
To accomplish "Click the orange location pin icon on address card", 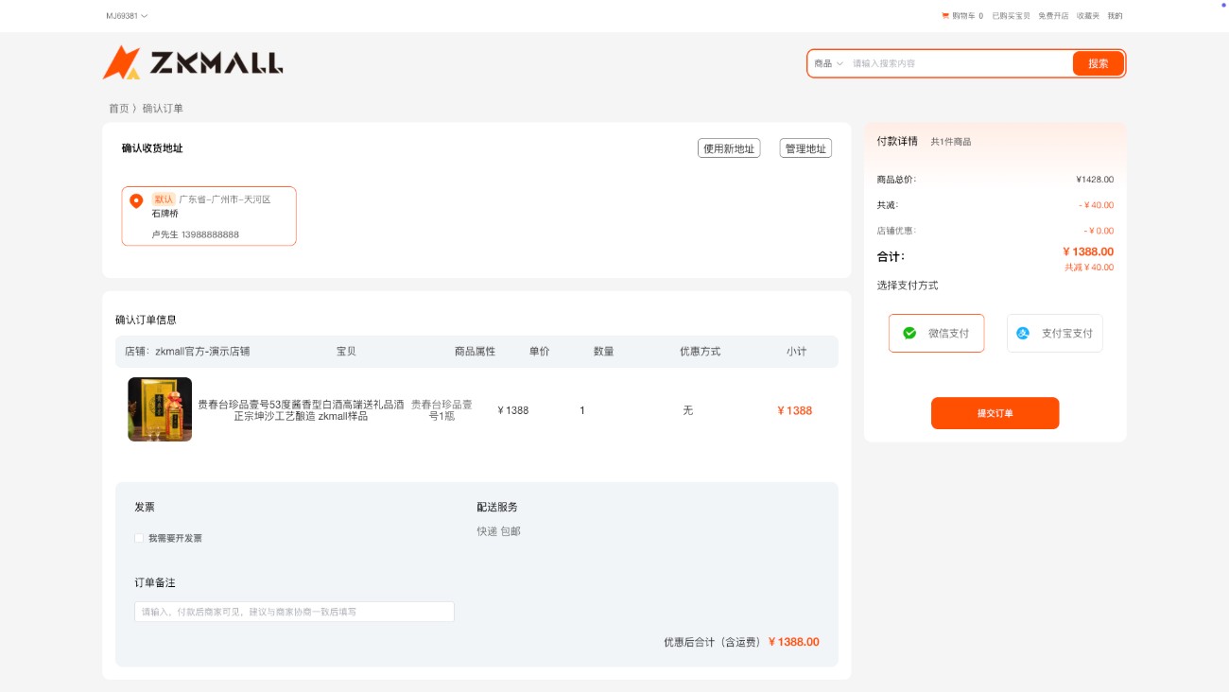I will pyautogui.click(x=136, y=200).
